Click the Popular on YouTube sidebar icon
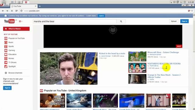This screenshot has width=195, height=110. click(x=6, y=38)
